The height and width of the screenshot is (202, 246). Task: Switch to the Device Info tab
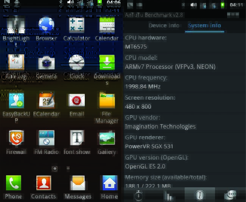164,26
